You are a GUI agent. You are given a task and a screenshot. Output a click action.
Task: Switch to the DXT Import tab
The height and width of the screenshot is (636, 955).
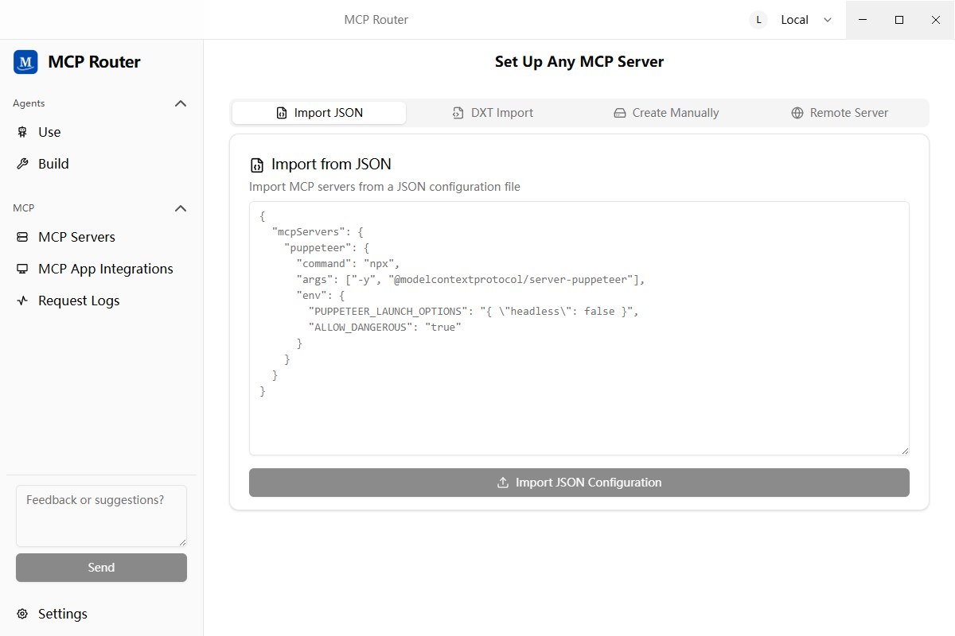point(492,113)
